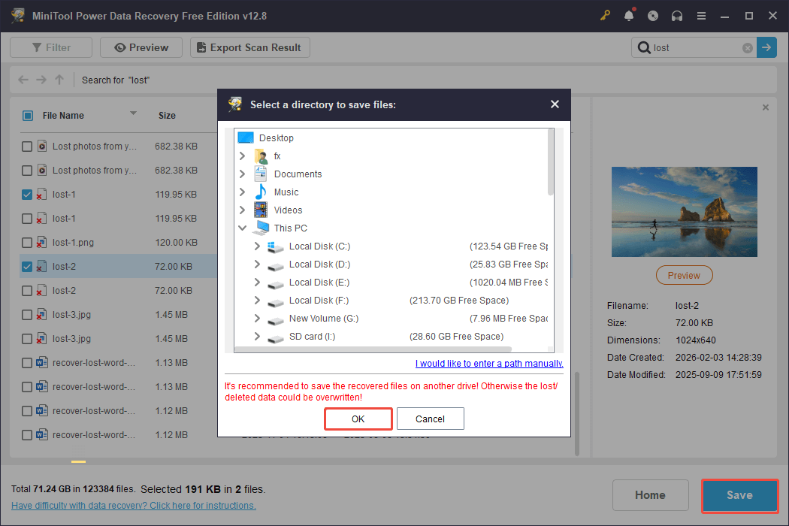This screenshot has width=789, height=526.
Task: Click the enter a path manually link
Action: tap(488, 363)
